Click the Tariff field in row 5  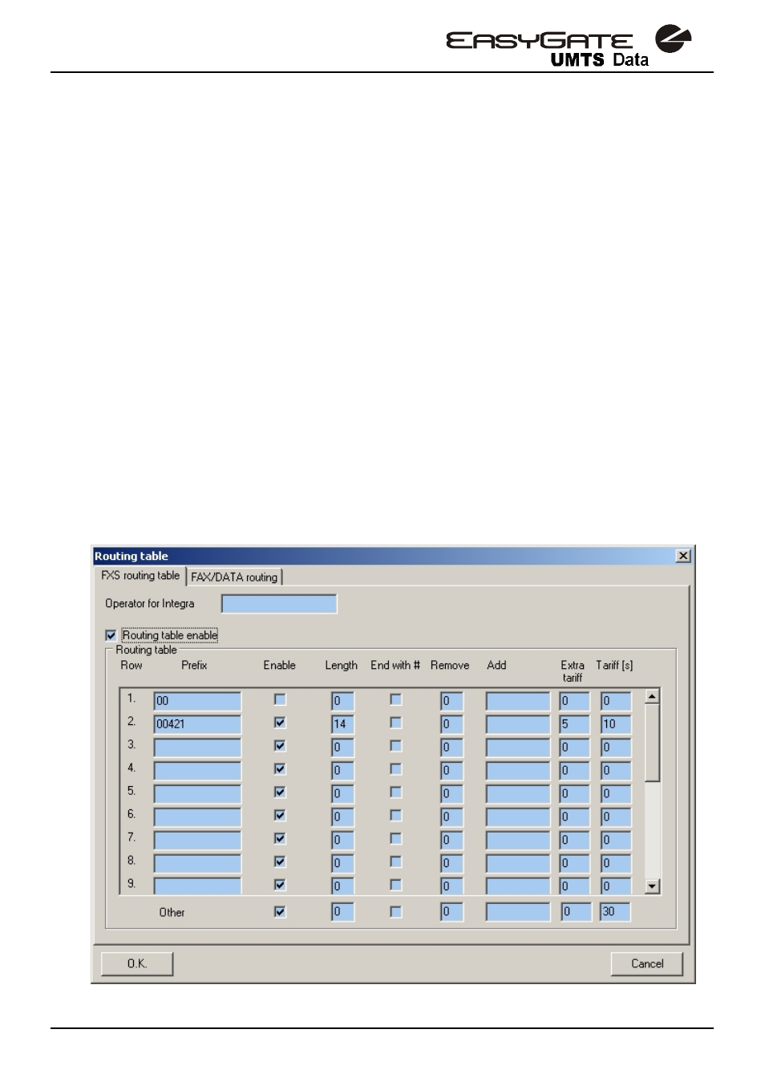point(616,794)
